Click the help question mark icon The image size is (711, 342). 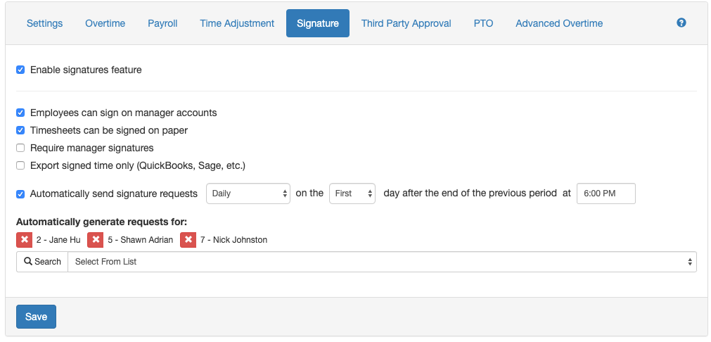[681, 23]
